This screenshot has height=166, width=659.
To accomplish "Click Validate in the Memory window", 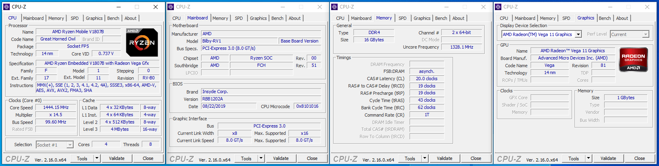I will 444,158.
